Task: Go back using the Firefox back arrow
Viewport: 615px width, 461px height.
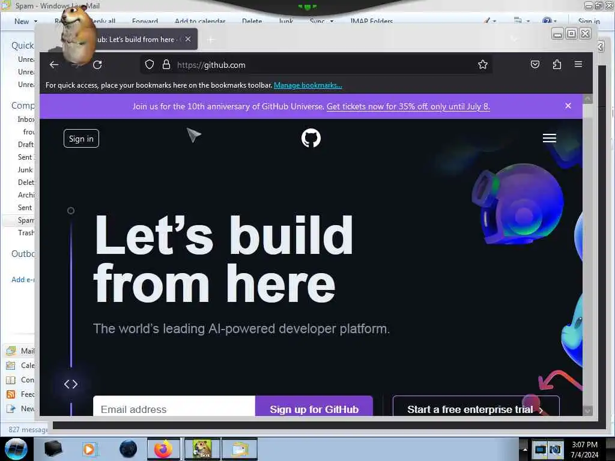Action: click(x=54, y=65)
